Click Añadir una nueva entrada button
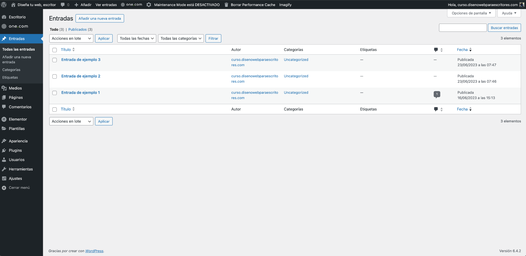Image resolution: width=526 pixels, height=256 pixels. (100, 18)
